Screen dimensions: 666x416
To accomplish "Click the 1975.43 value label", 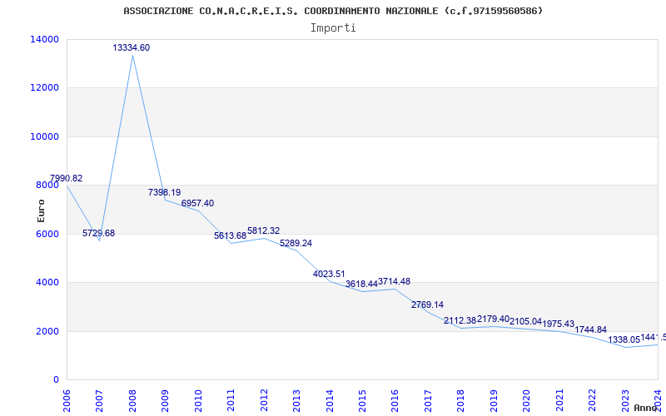I will point(559,324).
